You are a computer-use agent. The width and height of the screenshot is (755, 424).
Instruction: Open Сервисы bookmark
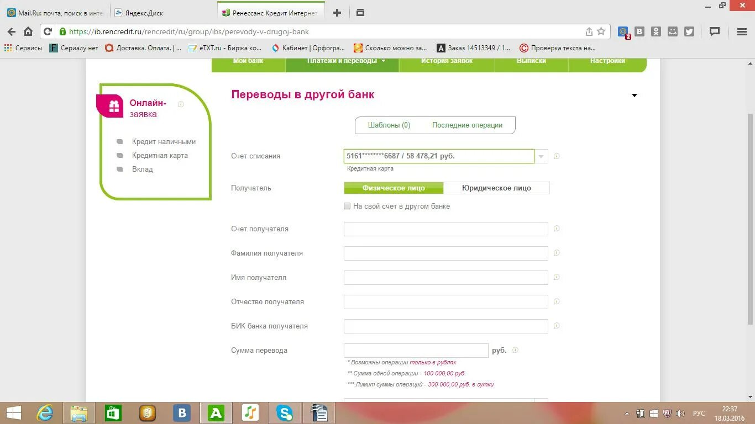tap(23, 48)
